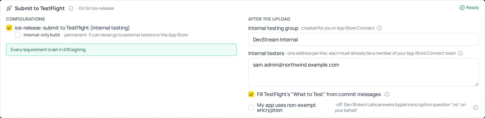Open info icon for What to Test option

[x=387, y=94]
